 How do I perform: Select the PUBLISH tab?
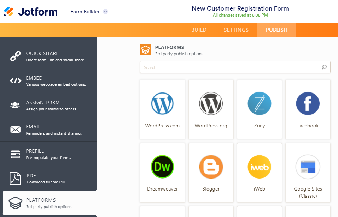pyautogui.click(x=276, y=30)
